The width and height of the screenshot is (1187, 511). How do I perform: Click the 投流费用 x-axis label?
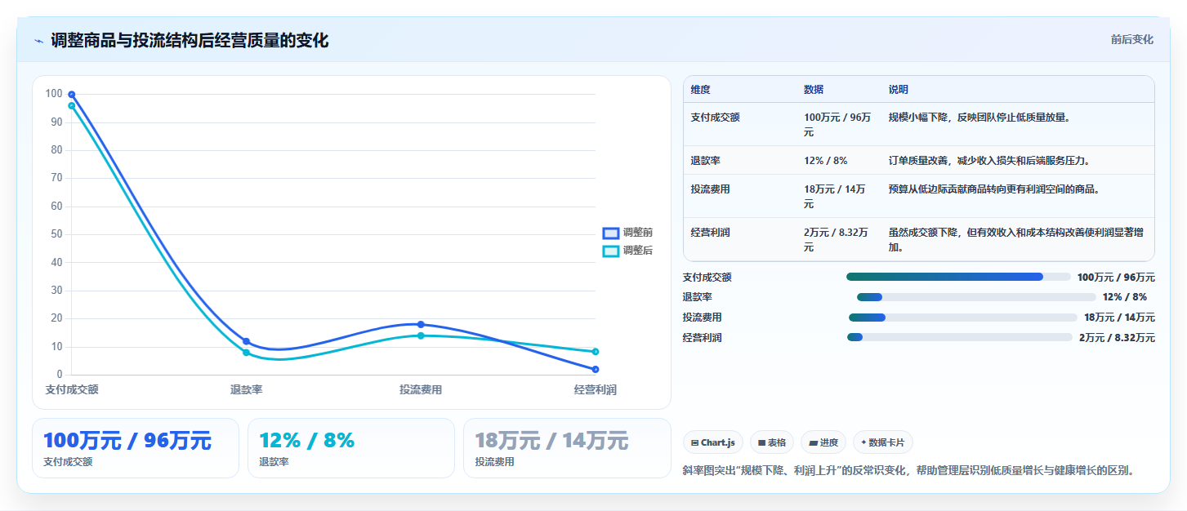tap(421, 390)
